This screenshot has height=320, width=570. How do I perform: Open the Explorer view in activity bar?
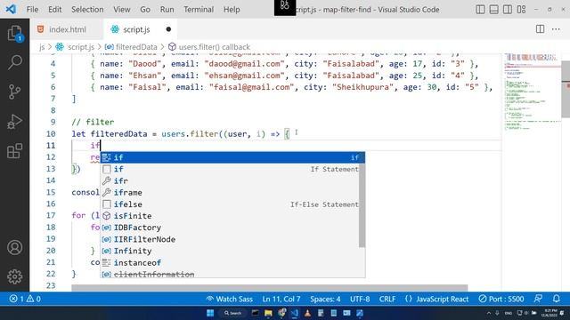coord(15,34)
